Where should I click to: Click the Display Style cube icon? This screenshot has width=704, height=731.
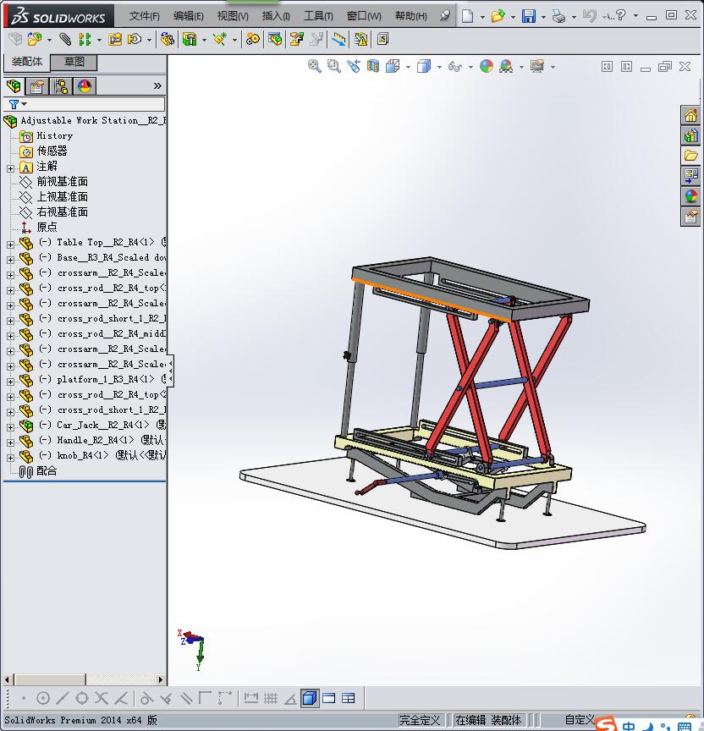click(x=424, y=66)
